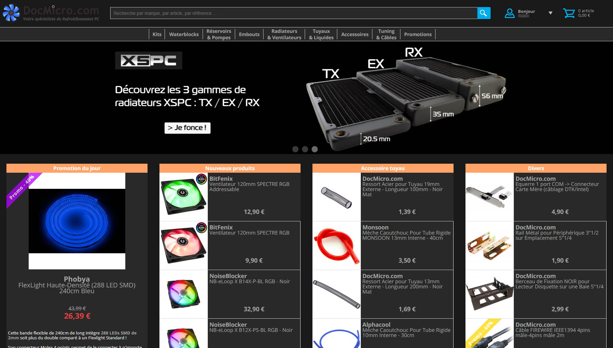The image size is (613, 348).
Task: Click the 'Divers' section header
Action: coord(536,168)
